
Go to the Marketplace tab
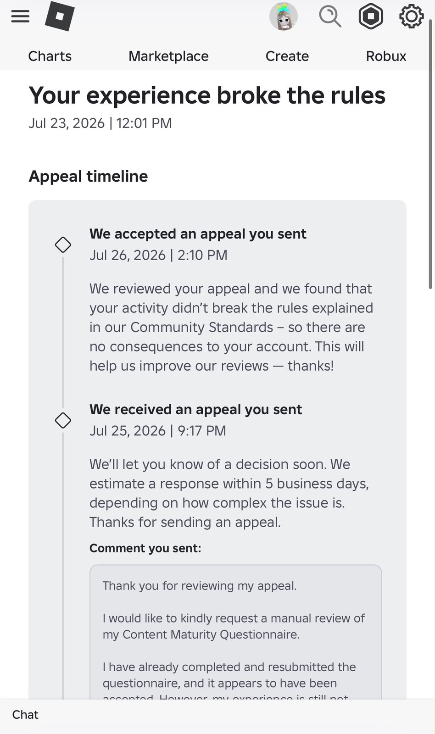(x=168, y=56)
